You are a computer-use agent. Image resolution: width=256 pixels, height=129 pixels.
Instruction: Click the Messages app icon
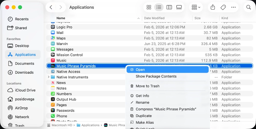click(x=53, y=49)
